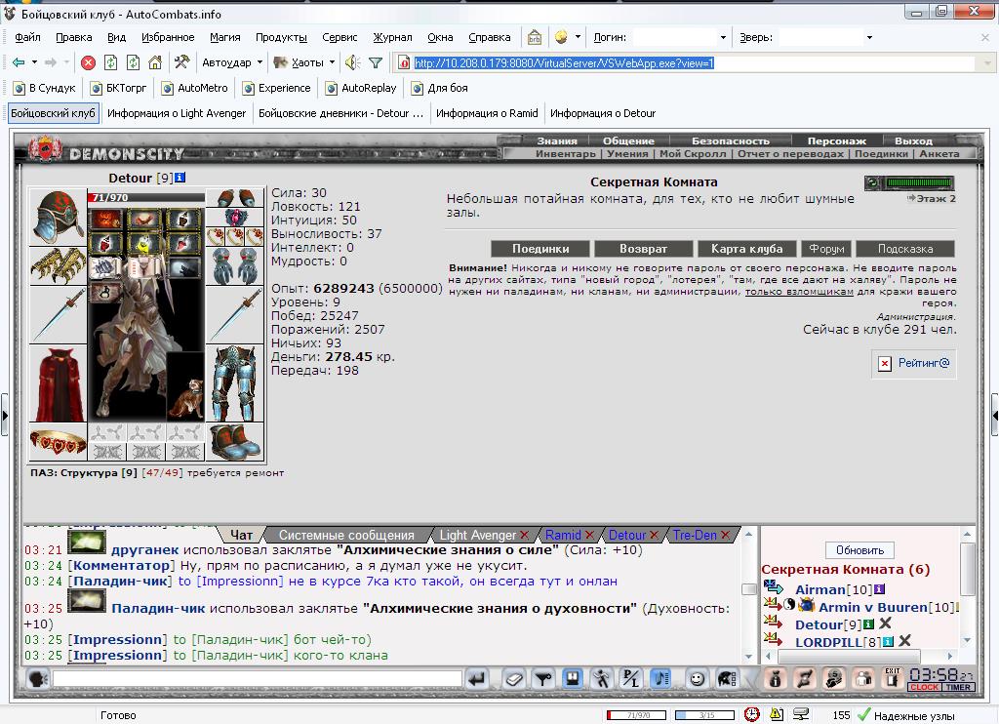Click the speaking head icon in chat bar
999x724 pixels.
coord(38,679)
